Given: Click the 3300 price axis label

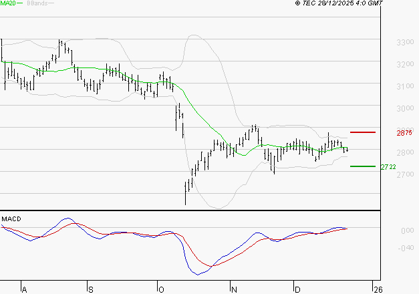Looking at the screenshot, I should click(x=405, y=42).
